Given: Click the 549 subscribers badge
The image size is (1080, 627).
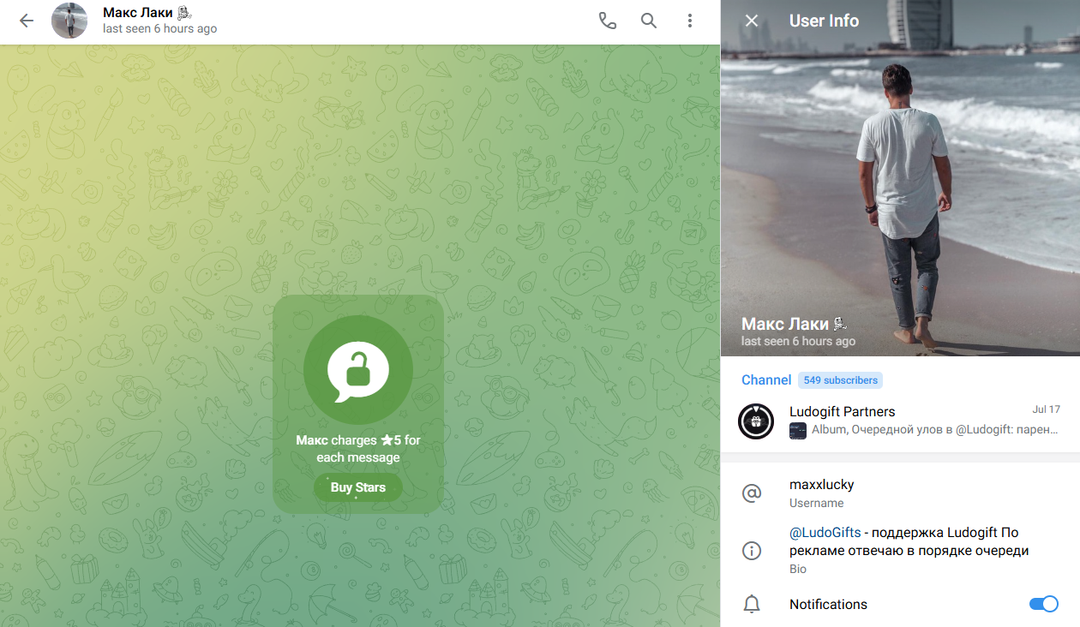Looking at the screenshot, I should [840, 379].
